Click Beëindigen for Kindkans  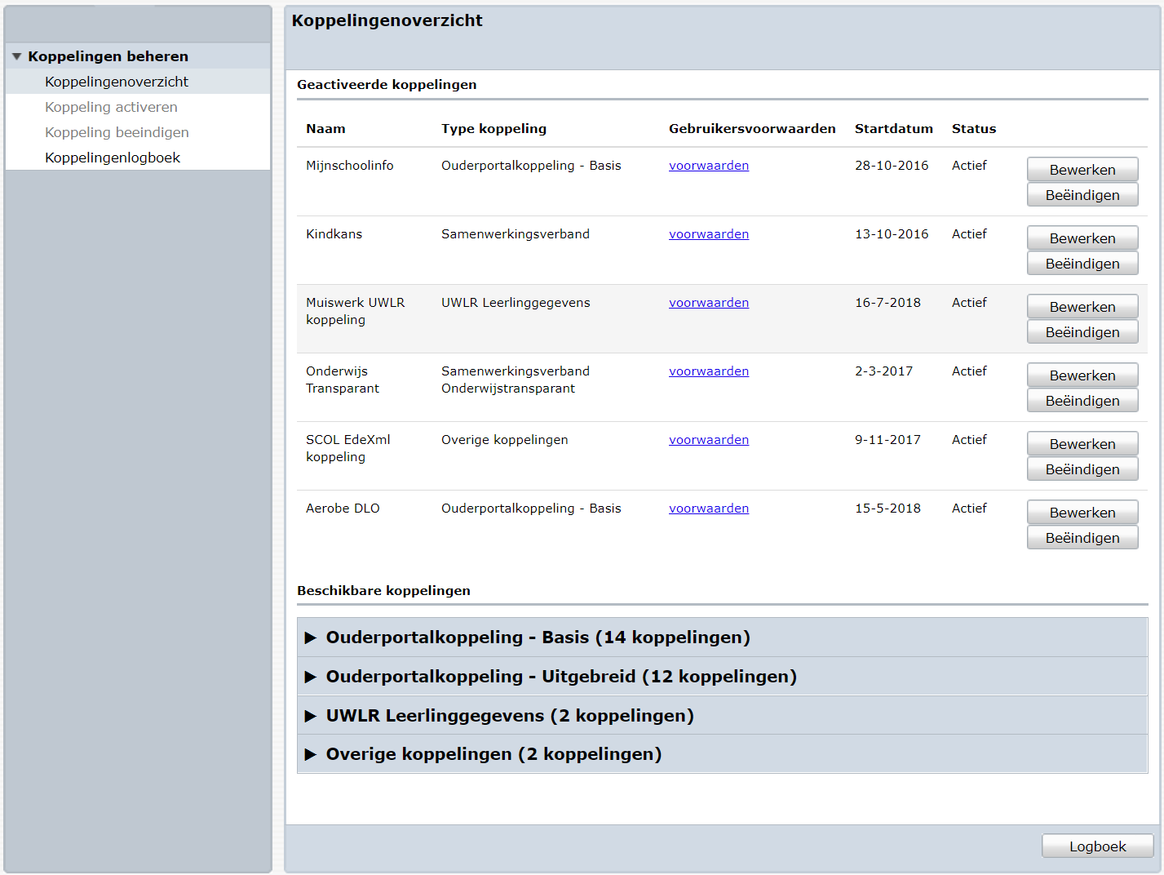(x=1082, y=264)
